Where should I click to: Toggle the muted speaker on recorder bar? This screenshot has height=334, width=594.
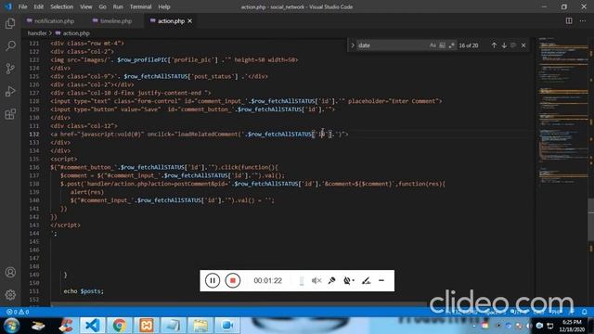(316, 280)
